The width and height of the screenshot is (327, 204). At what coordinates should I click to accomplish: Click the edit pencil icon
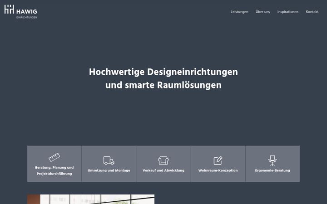[218, 160]
